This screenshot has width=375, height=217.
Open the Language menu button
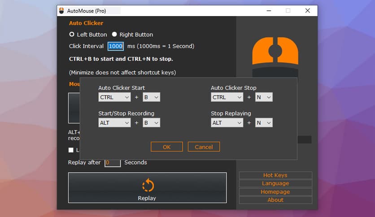[x=275, y=183]
